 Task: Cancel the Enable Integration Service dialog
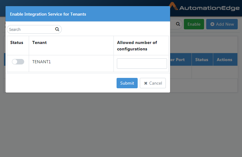coord(153,83)
